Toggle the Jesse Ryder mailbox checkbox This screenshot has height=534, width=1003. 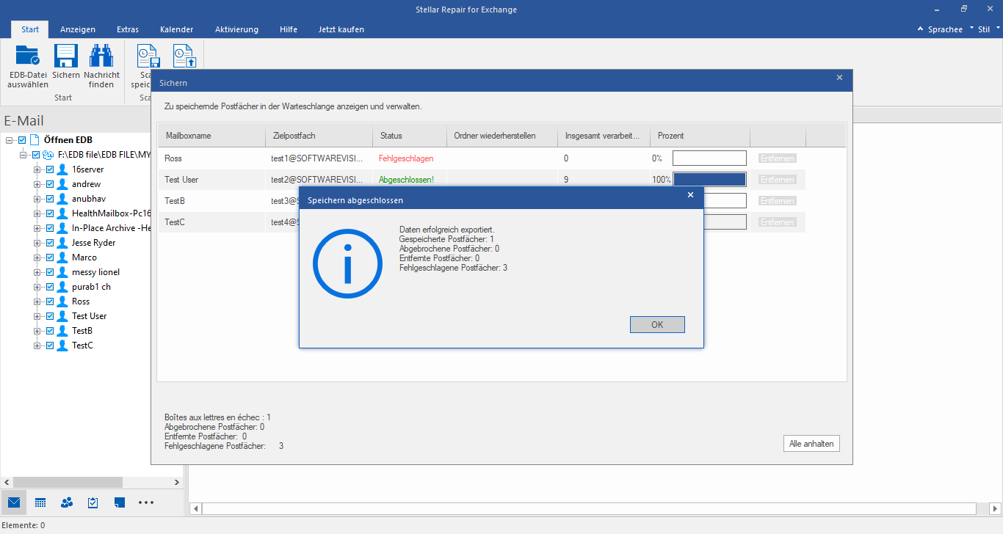pos(50,243)
